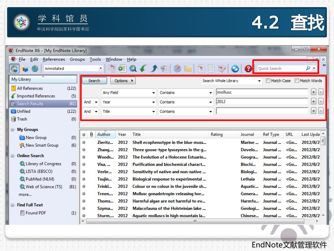This screenshot has width=334, height=251.
Task: Remove the Year search row
Action: click(x=321, y=101)
